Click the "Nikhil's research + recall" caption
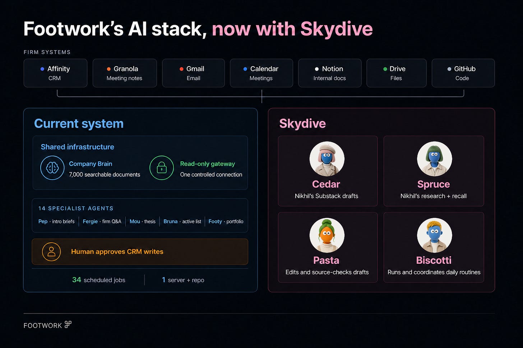523x348 pixels. [x=434, y=196]
